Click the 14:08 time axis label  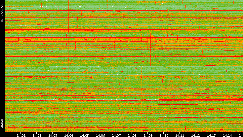132,135
